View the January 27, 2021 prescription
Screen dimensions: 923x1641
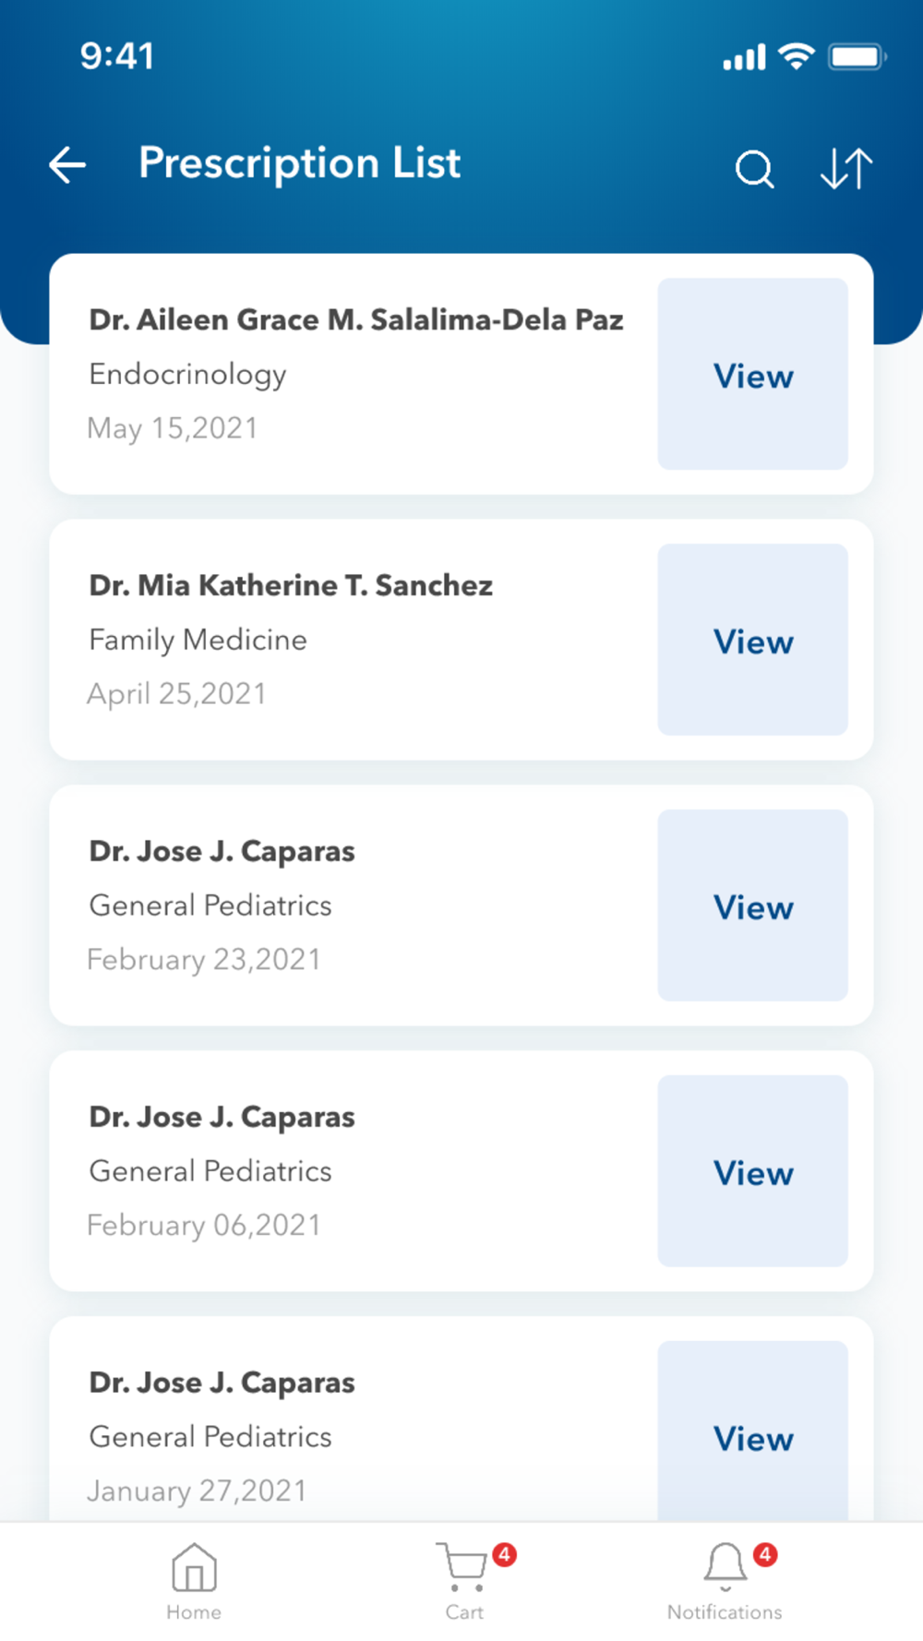(x=752, y=1435)
